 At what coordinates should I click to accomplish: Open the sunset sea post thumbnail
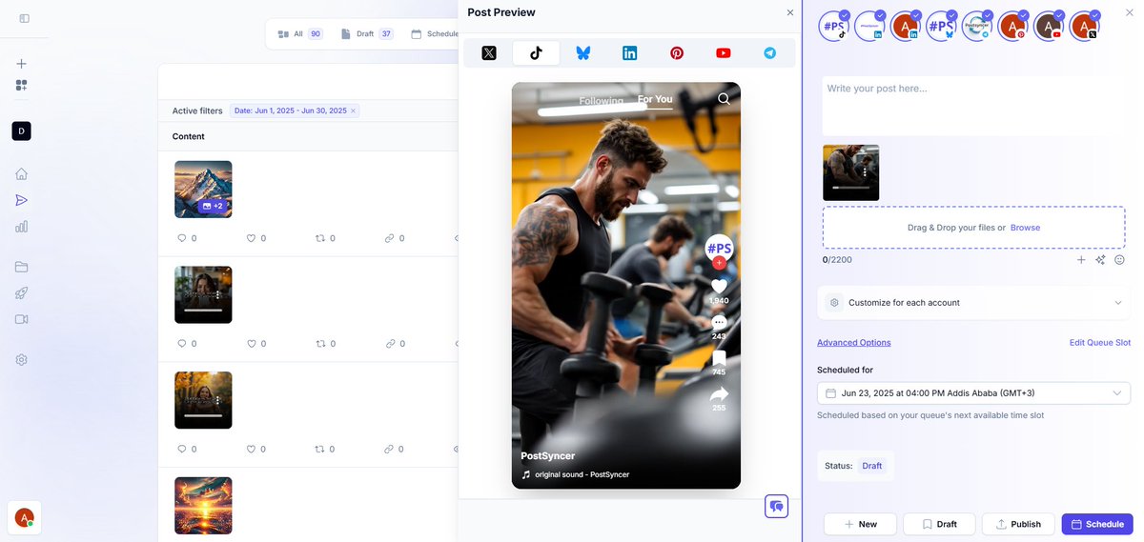(203, 505)
